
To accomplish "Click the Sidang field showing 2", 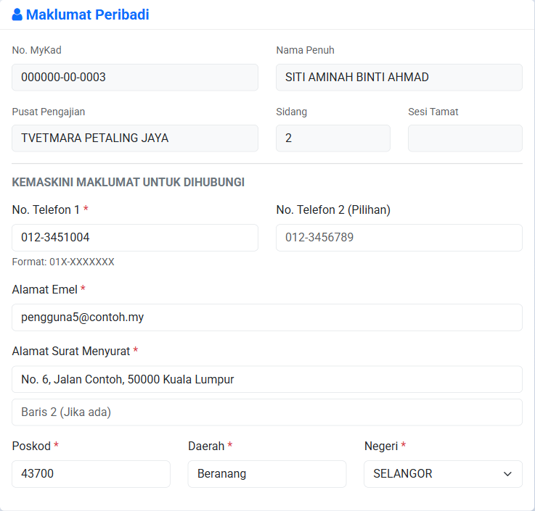I will [333, 138].
